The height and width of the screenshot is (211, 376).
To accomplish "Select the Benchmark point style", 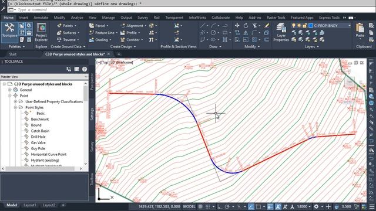I will point(40,119).
